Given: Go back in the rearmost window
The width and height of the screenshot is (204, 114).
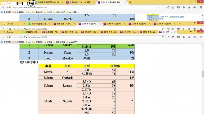Looking at the screenshot, I should click(3, 8).
